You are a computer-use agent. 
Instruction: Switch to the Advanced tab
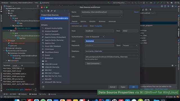[112, 21]
